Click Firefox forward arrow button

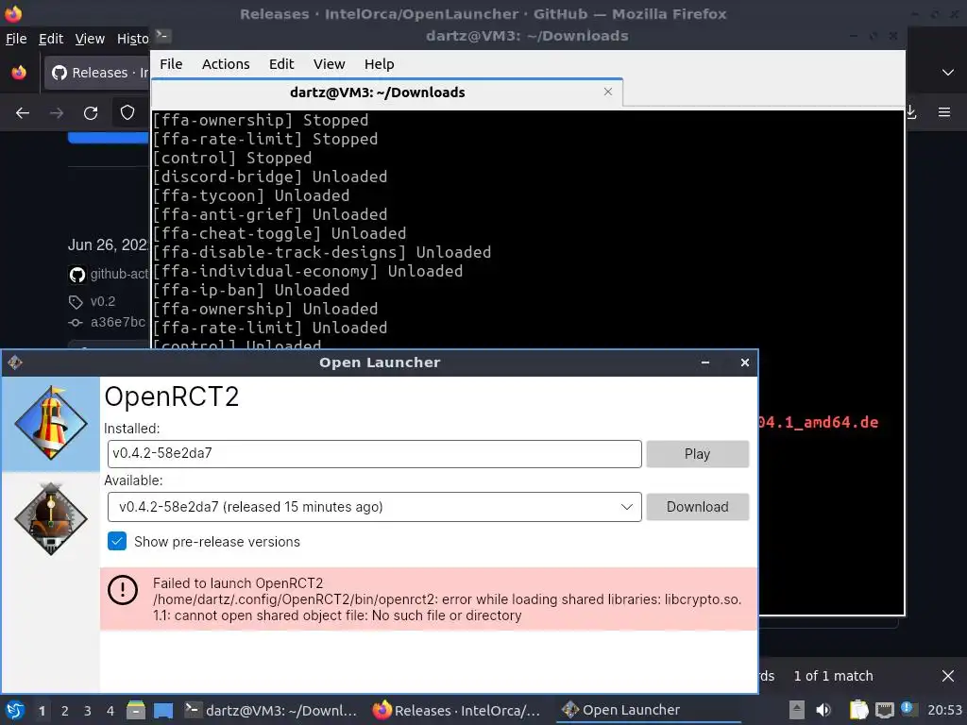point(57,113)
